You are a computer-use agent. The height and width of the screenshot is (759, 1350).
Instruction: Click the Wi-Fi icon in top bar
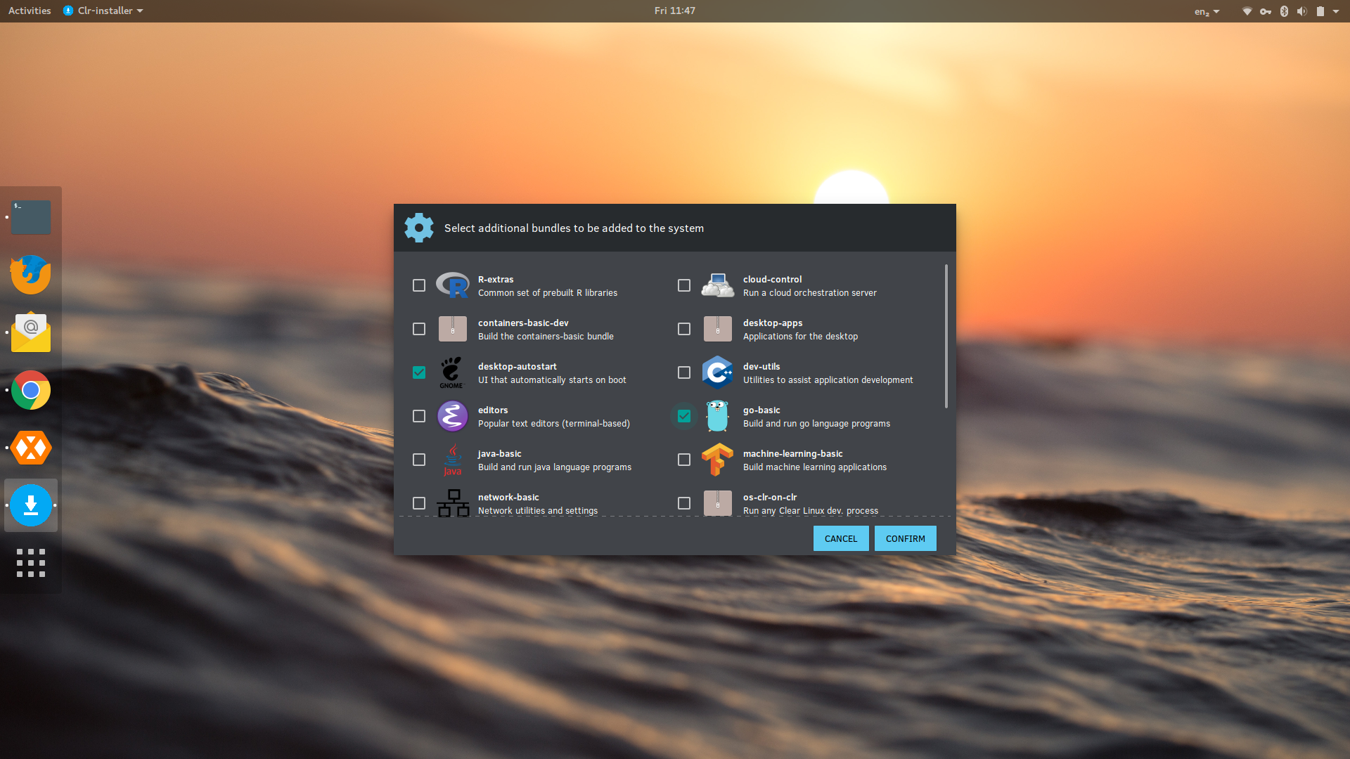[1247, 11]
